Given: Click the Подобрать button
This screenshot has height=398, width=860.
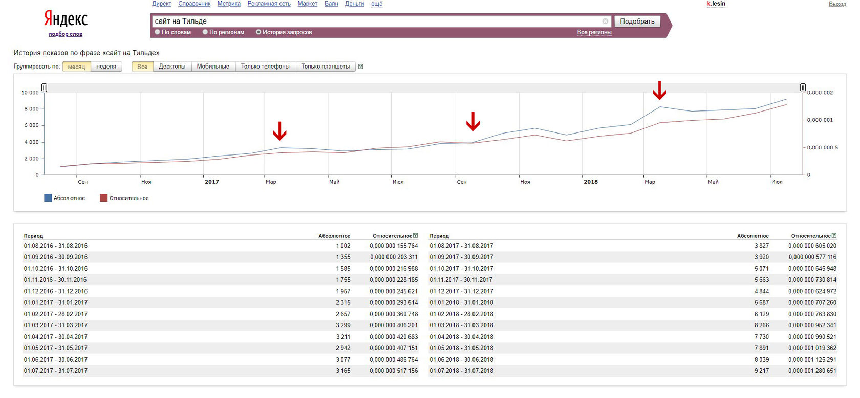Looking at the screenshot, I should pos(637,21).
